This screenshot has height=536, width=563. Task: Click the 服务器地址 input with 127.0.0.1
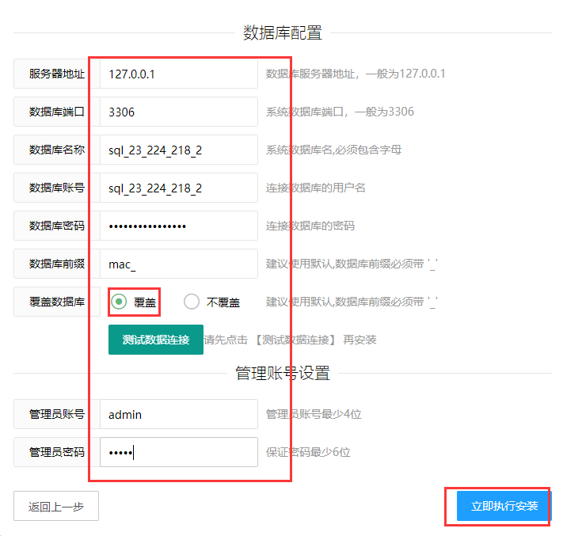tap(179, 74)
